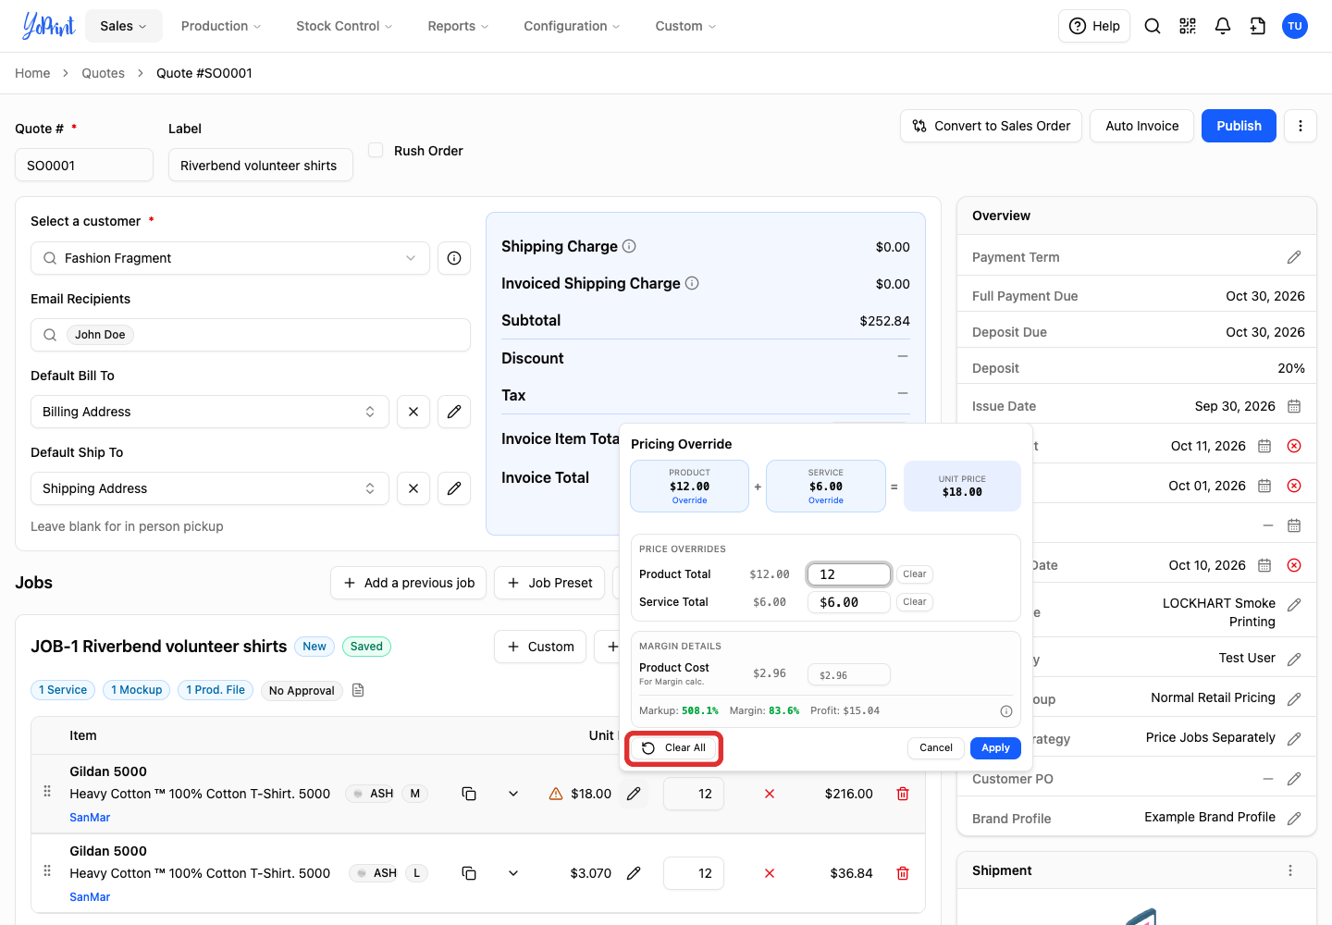Expand the ASH L line item row
The image size is (1332, 925).
(513, 873)
